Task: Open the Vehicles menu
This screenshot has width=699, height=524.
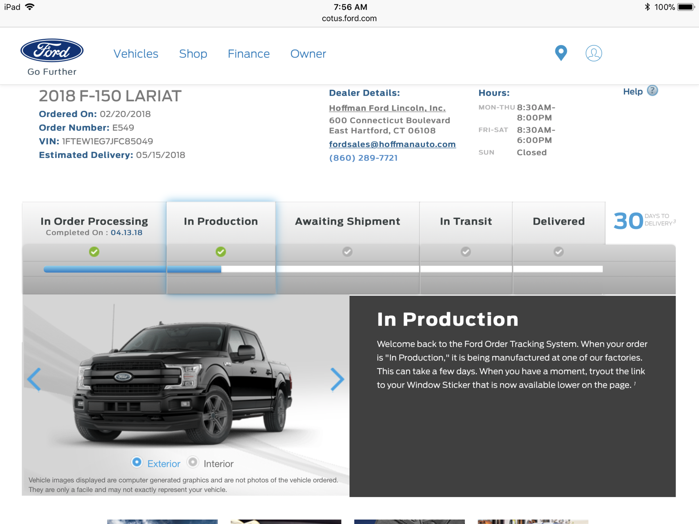Action: [136, 53]
